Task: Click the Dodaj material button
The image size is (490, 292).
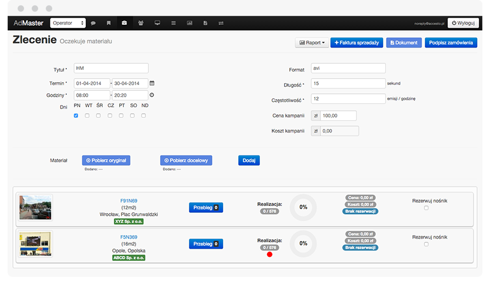Action: [249, 161]
